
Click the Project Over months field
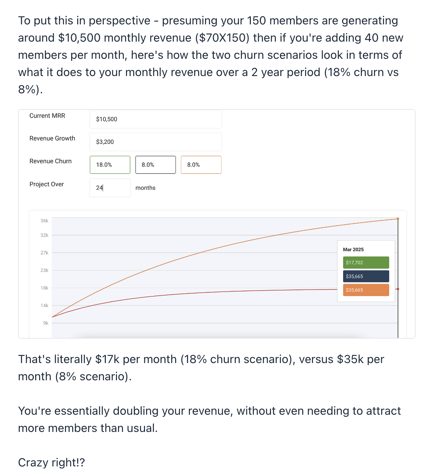point(110,188)
